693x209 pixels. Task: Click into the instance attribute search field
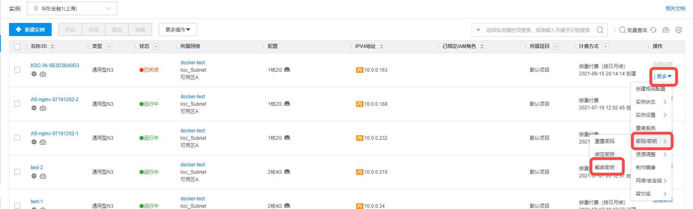(538, 30)
